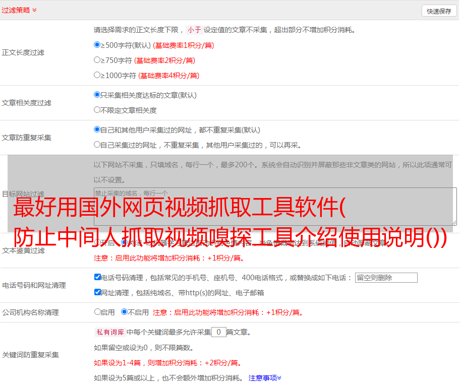
Task: Click the 私有词库 tag
Action: click(110, 332)
